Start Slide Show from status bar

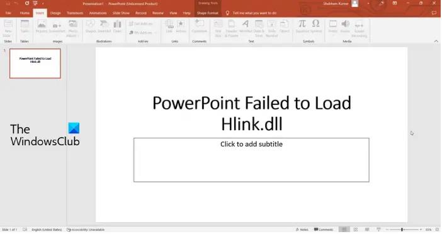click(378, 230)
